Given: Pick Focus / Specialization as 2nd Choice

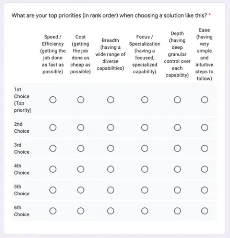Looking at the screenshot, I should point(144,128).
